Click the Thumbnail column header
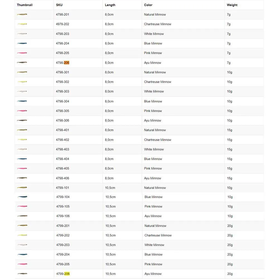Viewport: 279px width, 279px height. click(25, 5)
